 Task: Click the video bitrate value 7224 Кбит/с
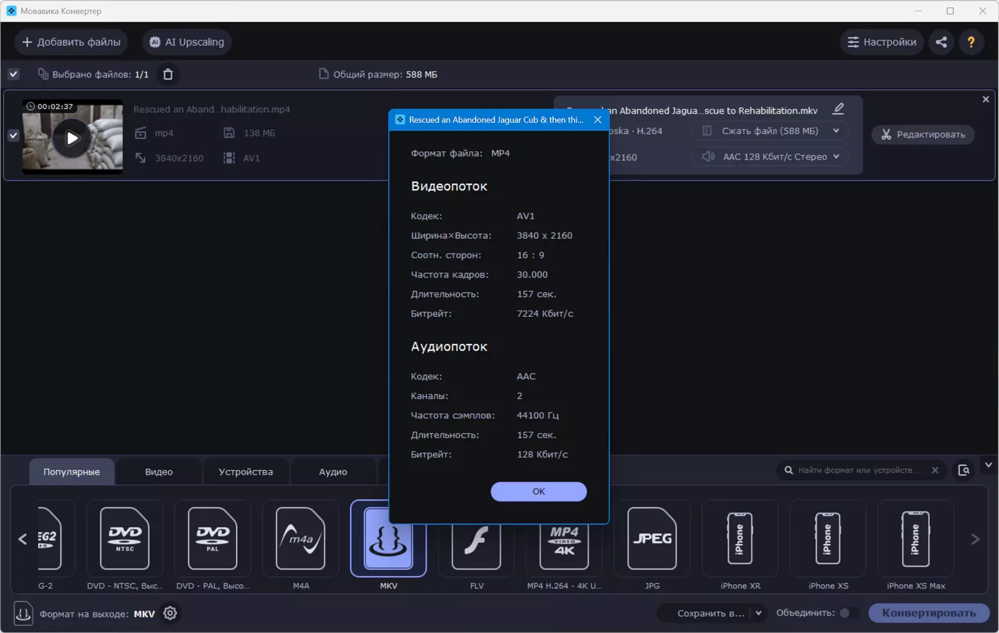pyautogui.click(x=545, y=313)
